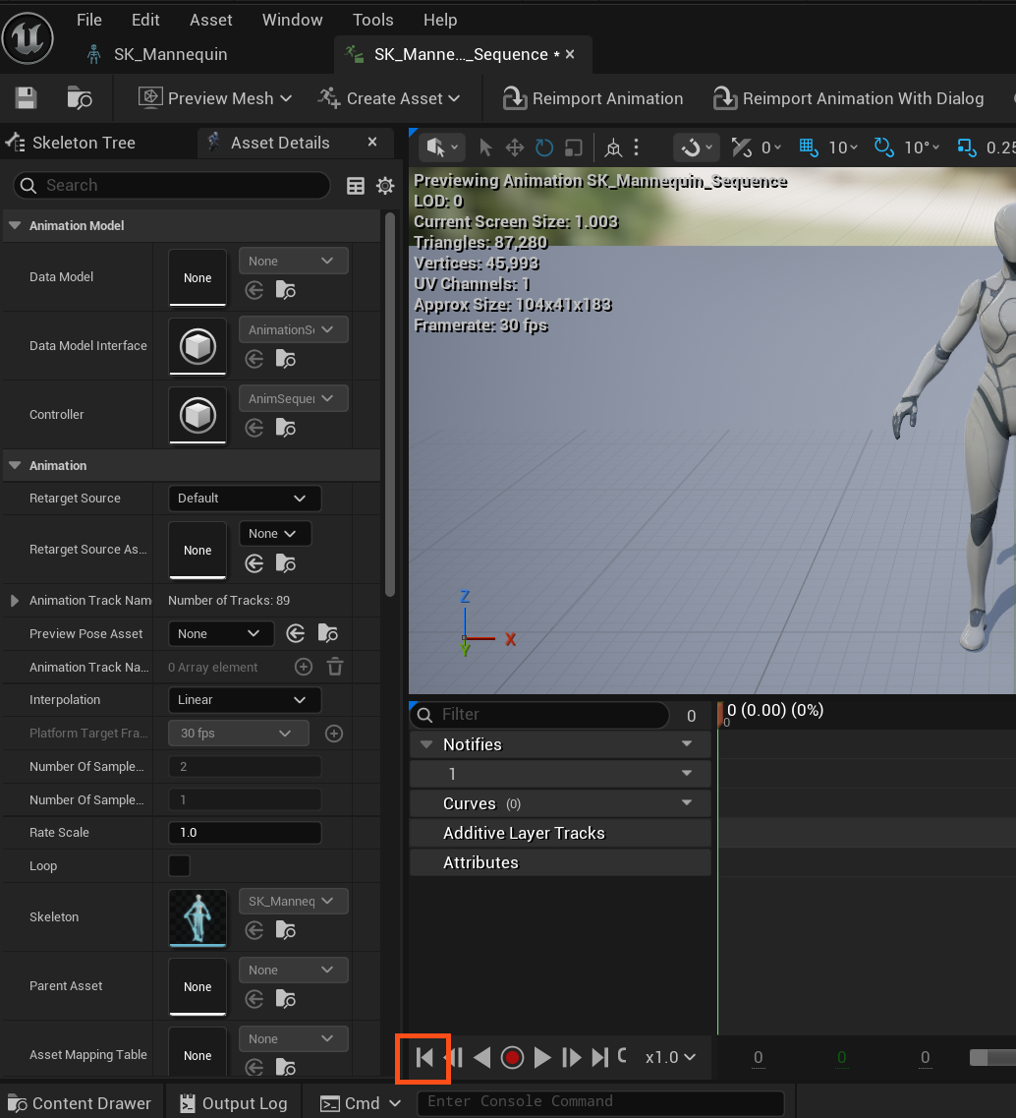Toggle surface snapping icon
This screenshot has width=1016, height=1118.
pos(741,147)
